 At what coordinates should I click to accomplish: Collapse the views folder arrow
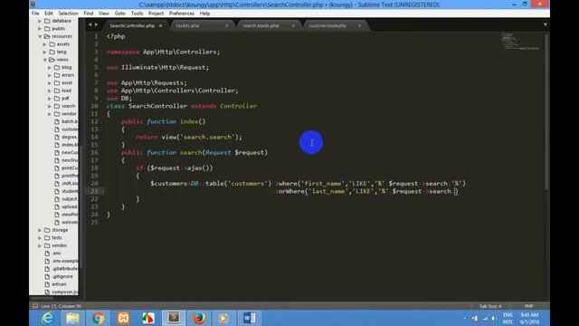(x=45, y=60)
